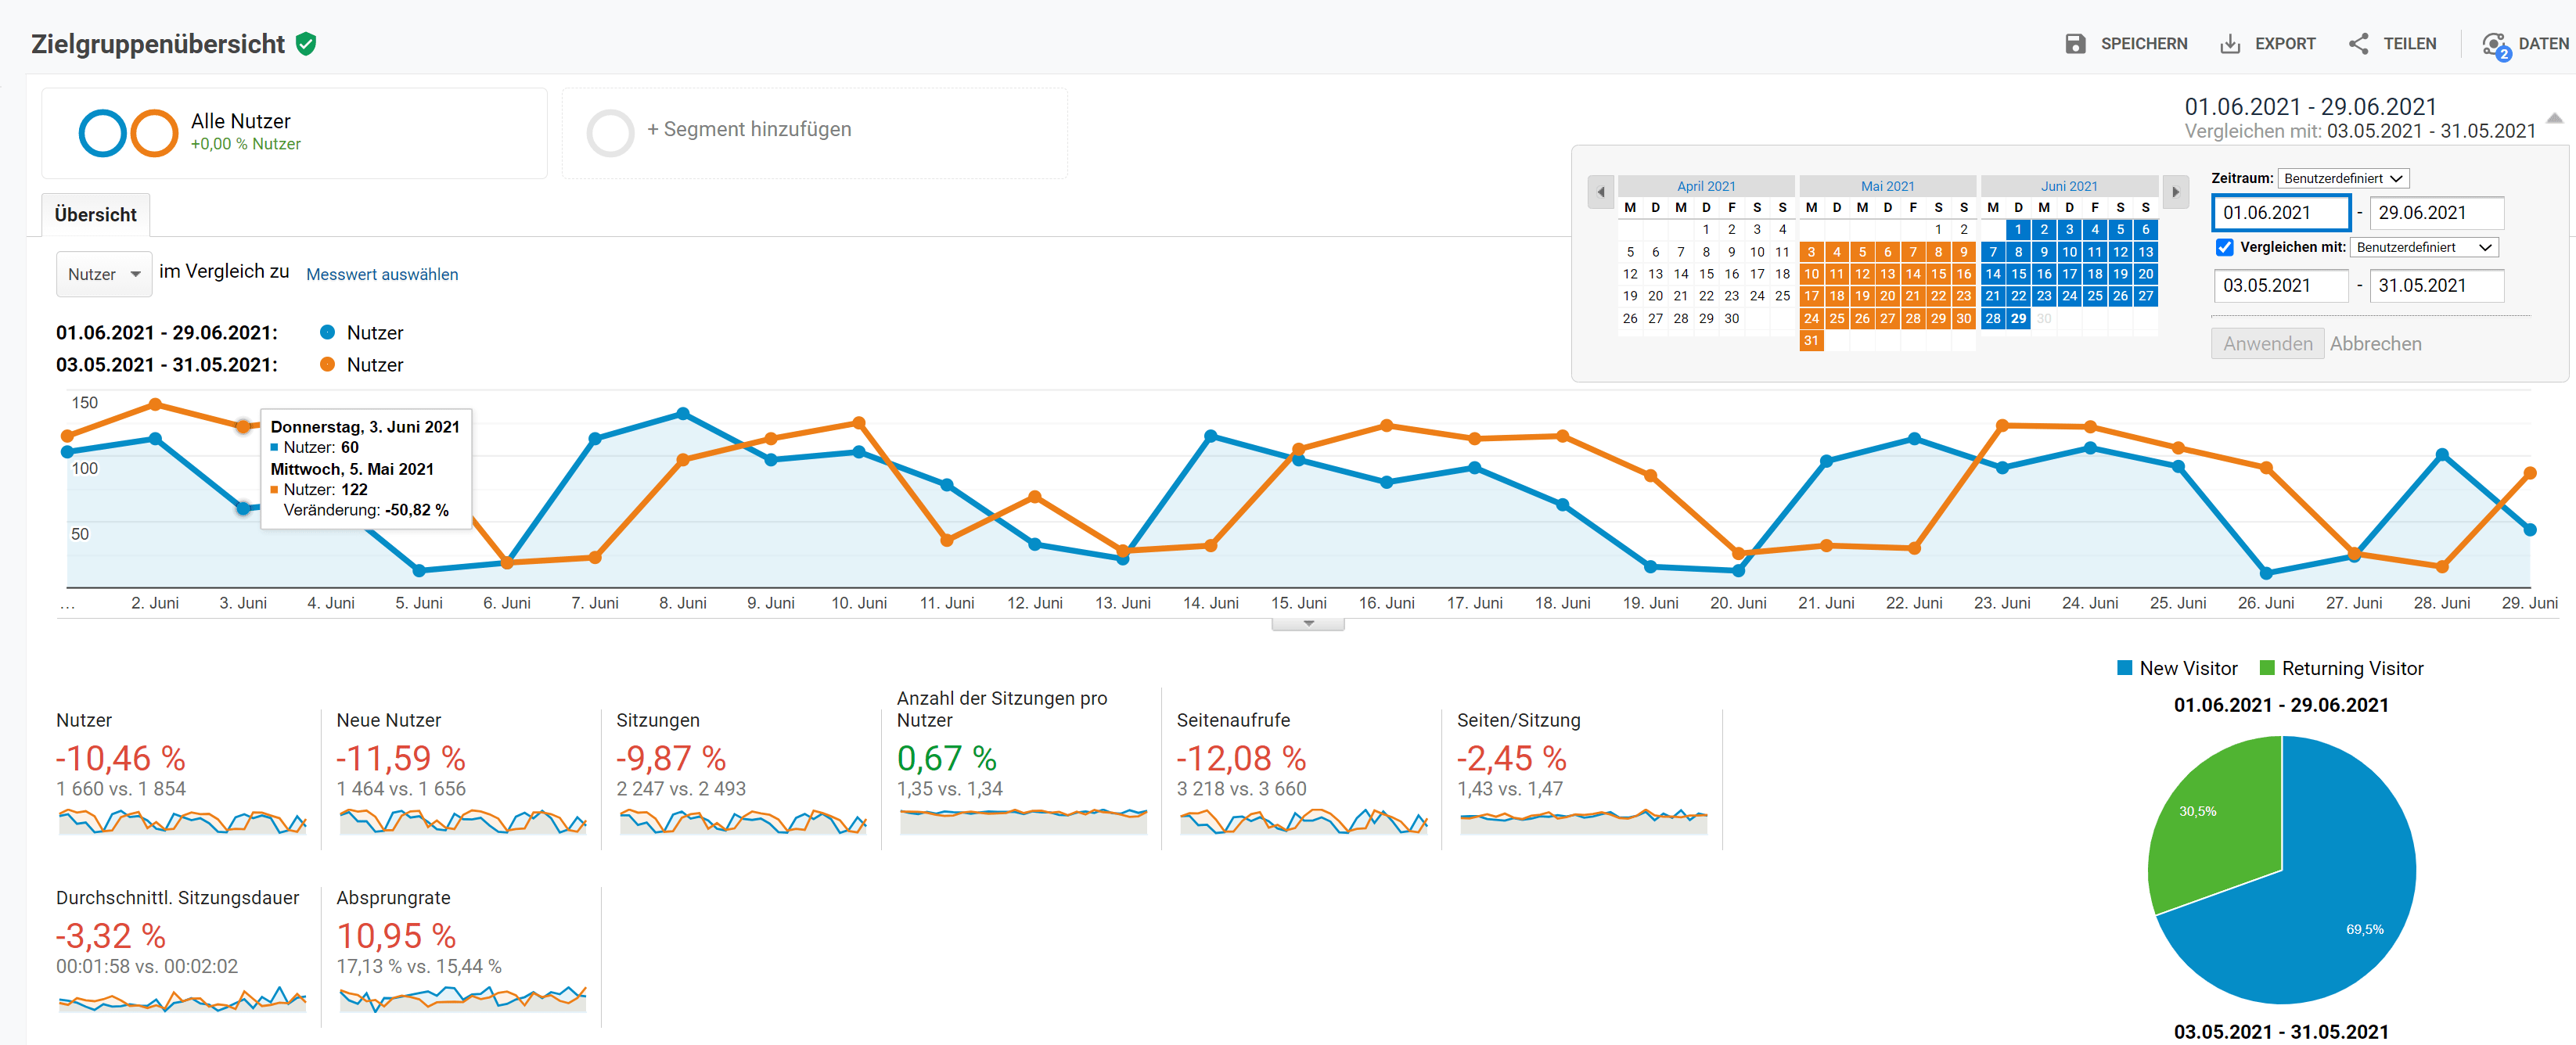Open user management via the DATEN icon

2493,43
